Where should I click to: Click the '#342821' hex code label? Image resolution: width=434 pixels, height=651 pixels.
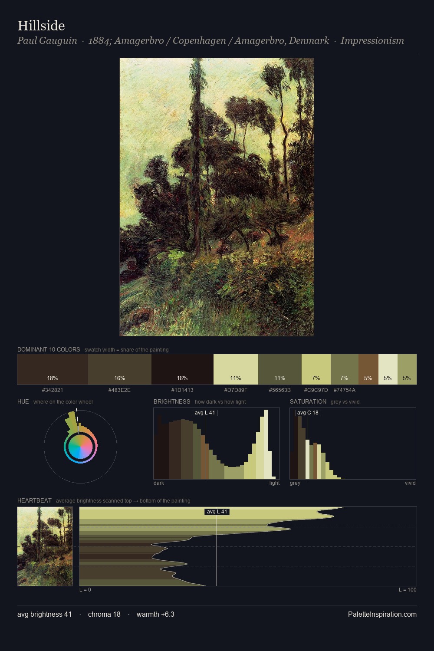point(53,390)
